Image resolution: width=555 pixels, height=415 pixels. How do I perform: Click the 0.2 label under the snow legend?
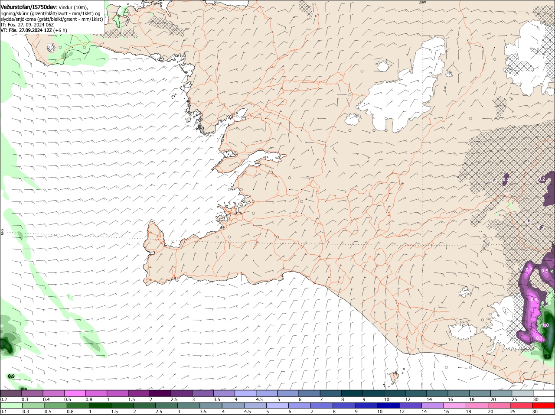tap(4, 399)
